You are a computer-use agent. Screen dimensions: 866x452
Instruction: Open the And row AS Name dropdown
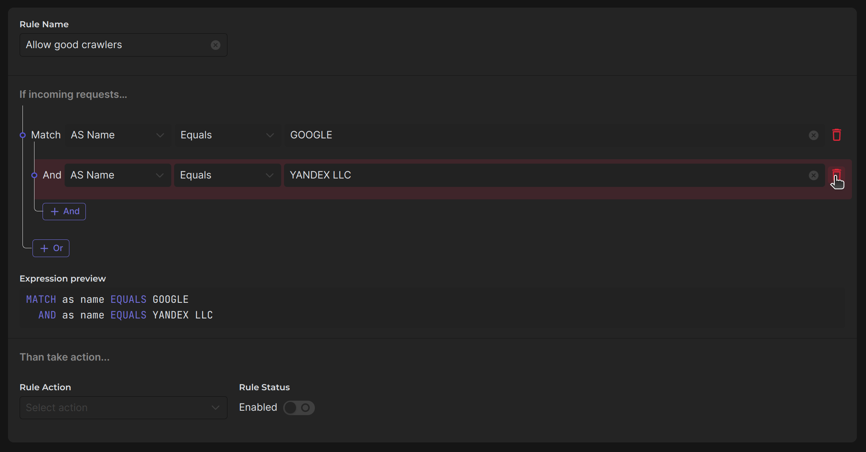[118, 175]
